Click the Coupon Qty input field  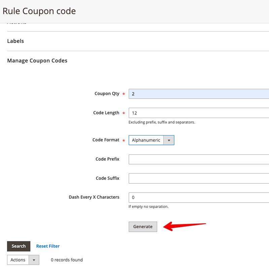tap(198, 94)
